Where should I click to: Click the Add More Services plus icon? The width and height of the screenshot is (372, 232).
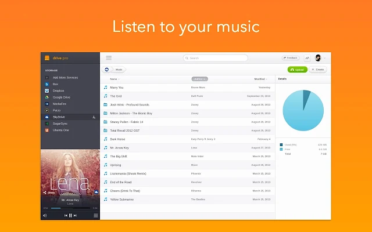click(x=47, y=78)
